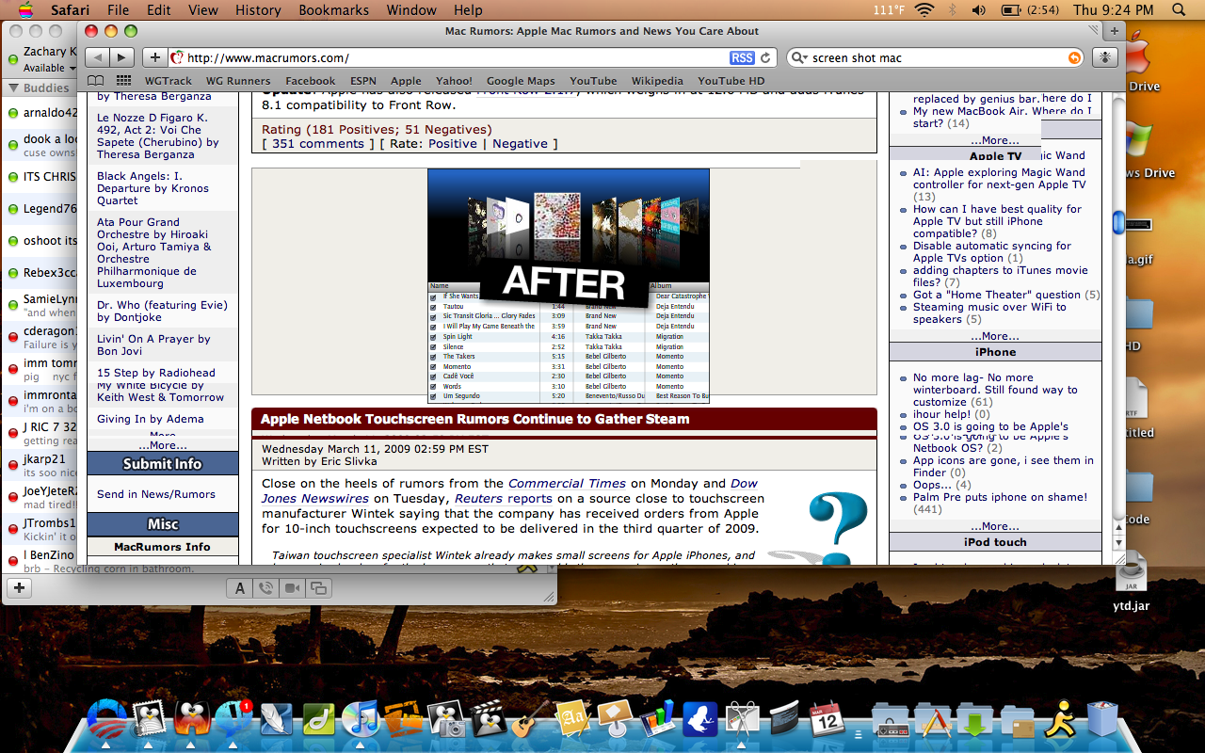The height and width of the screenshot is (753, 1205).
Task: Open Dreamweaver from the Dock
Action: [321, 720]
